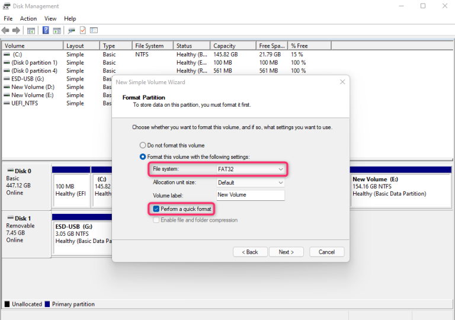Viewport: 455px width, 320px height.
Task: Select 'Do not format this volume' option
Action: (x=142, y=145)
